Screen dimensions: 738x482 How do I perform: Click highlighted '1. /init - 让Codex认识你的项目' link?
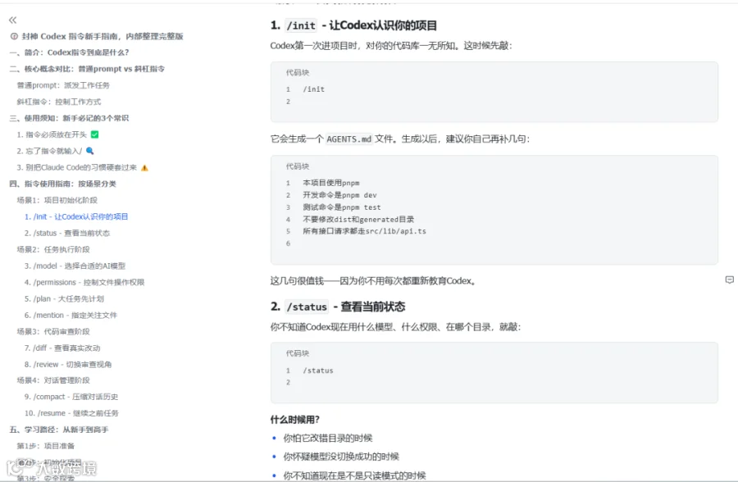pyautogui.click(x=76, y=216)
